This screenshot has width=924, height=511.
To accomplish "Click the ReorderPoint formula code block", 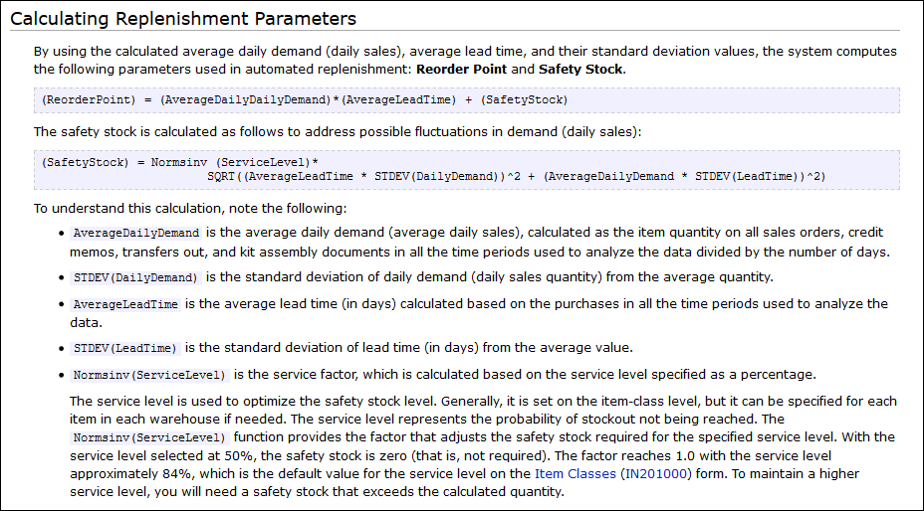I will (305, 100).
